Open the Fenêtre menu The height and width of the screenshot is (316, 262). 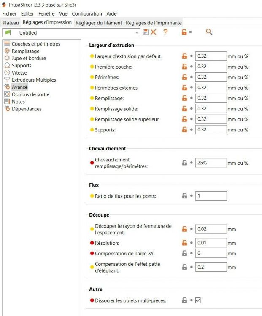click(x=46, y=14)
